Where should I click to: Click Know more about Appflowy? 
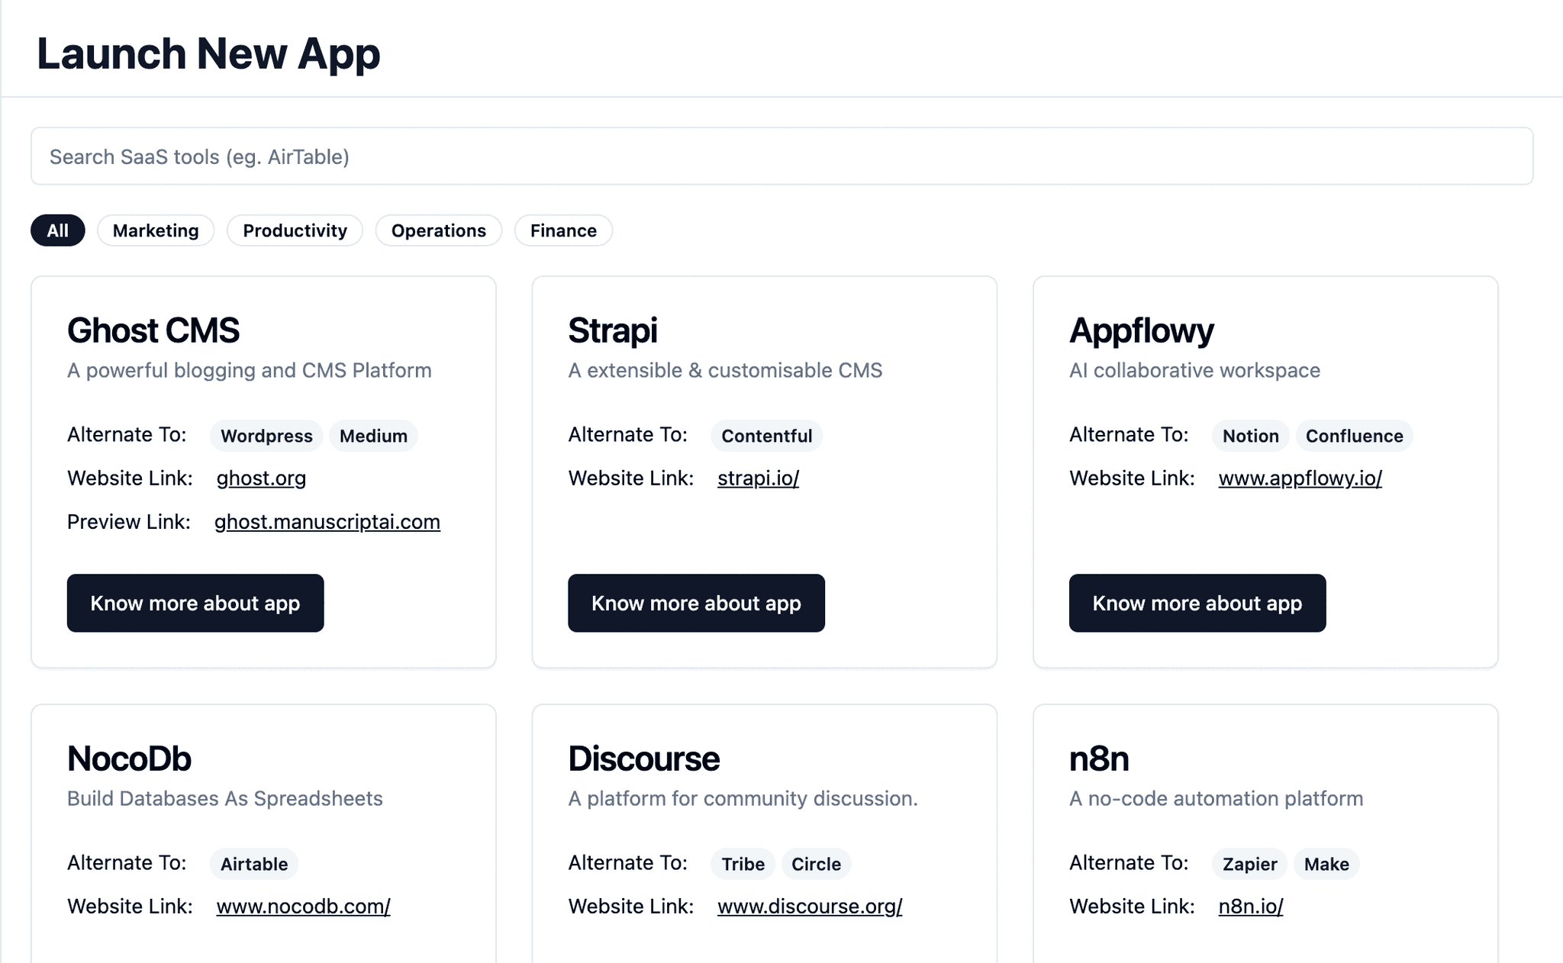[x=1197, y=603]
